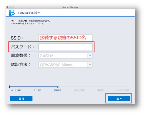This screenshot has width=146, height=115.
Task: Go back with the 戻る button
Action: coord(21,99)
